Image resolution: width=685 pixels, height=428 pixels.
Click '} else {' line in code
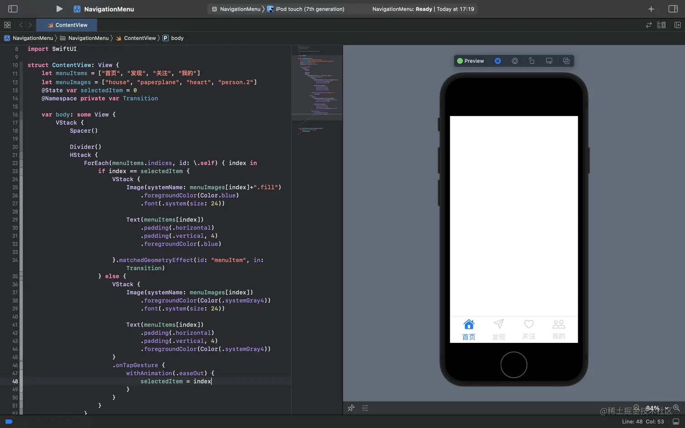point(112,276)
